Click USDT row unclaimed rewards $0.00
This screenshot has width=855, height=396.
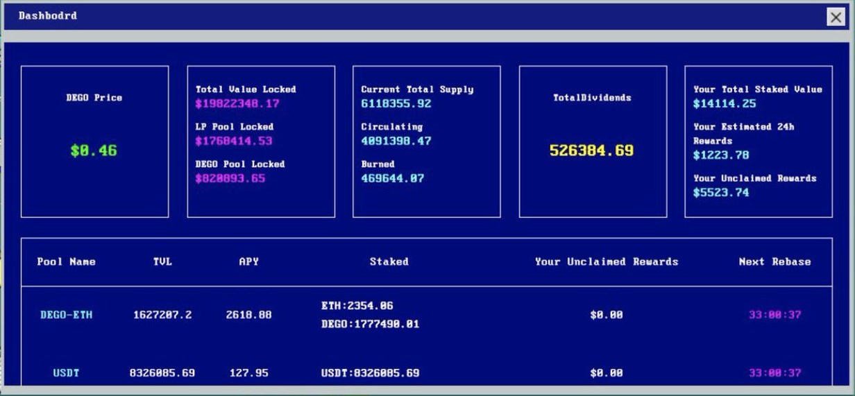(607, 373)
